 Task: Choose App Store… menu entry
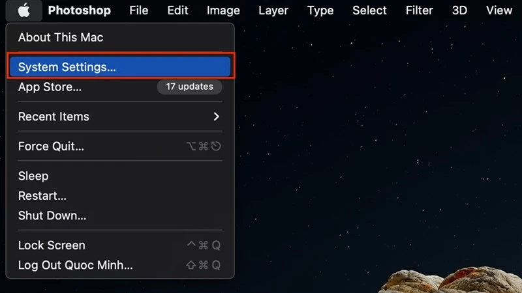[x=120, y=87]
